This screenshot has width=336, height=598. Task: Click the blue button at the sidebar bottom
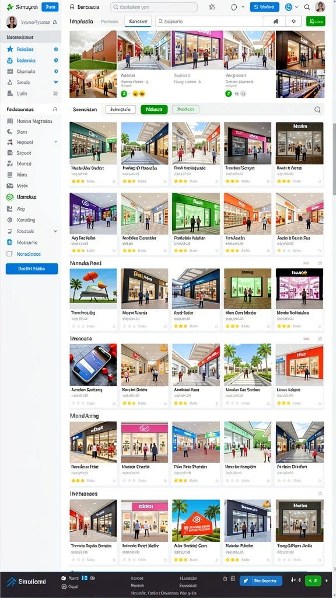tap(32, 269)
